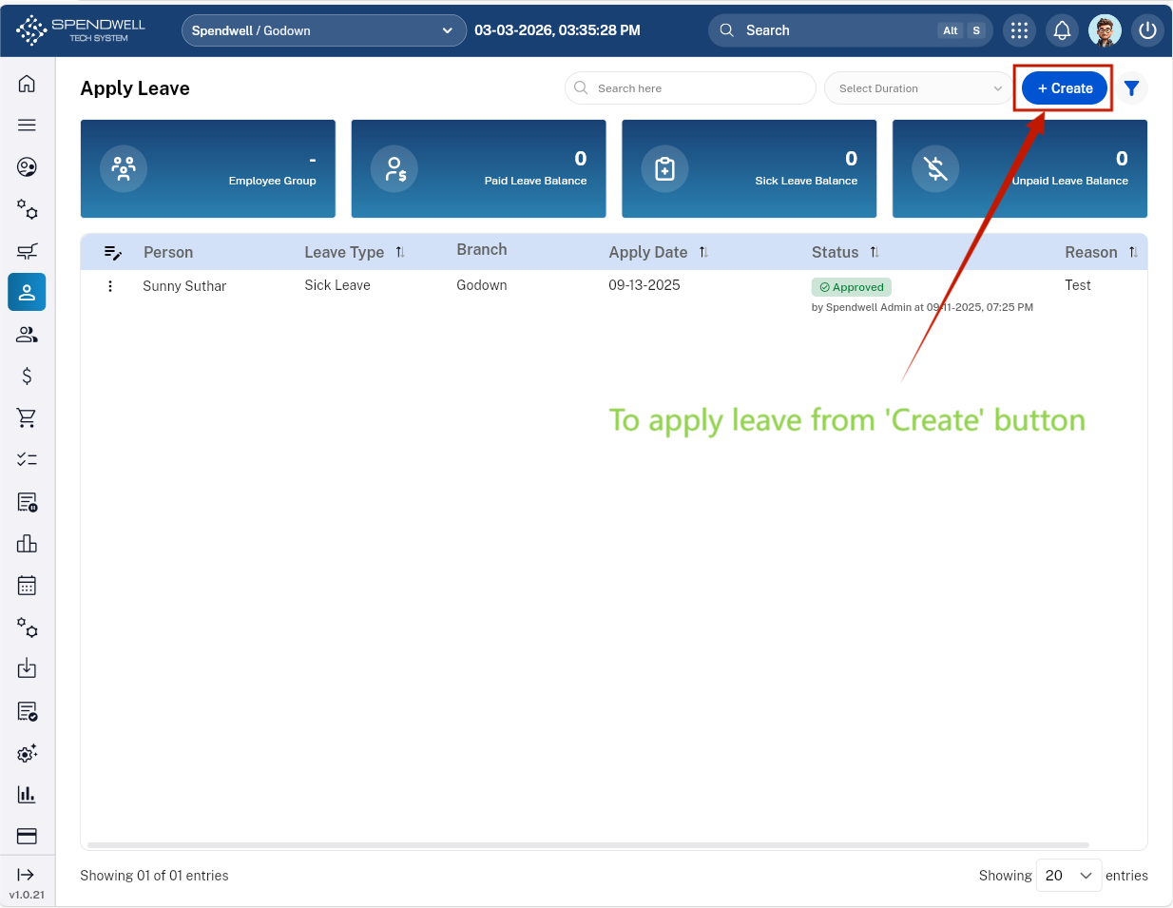Change the entries-per-page dropdown showing 20

[1068, 876]
